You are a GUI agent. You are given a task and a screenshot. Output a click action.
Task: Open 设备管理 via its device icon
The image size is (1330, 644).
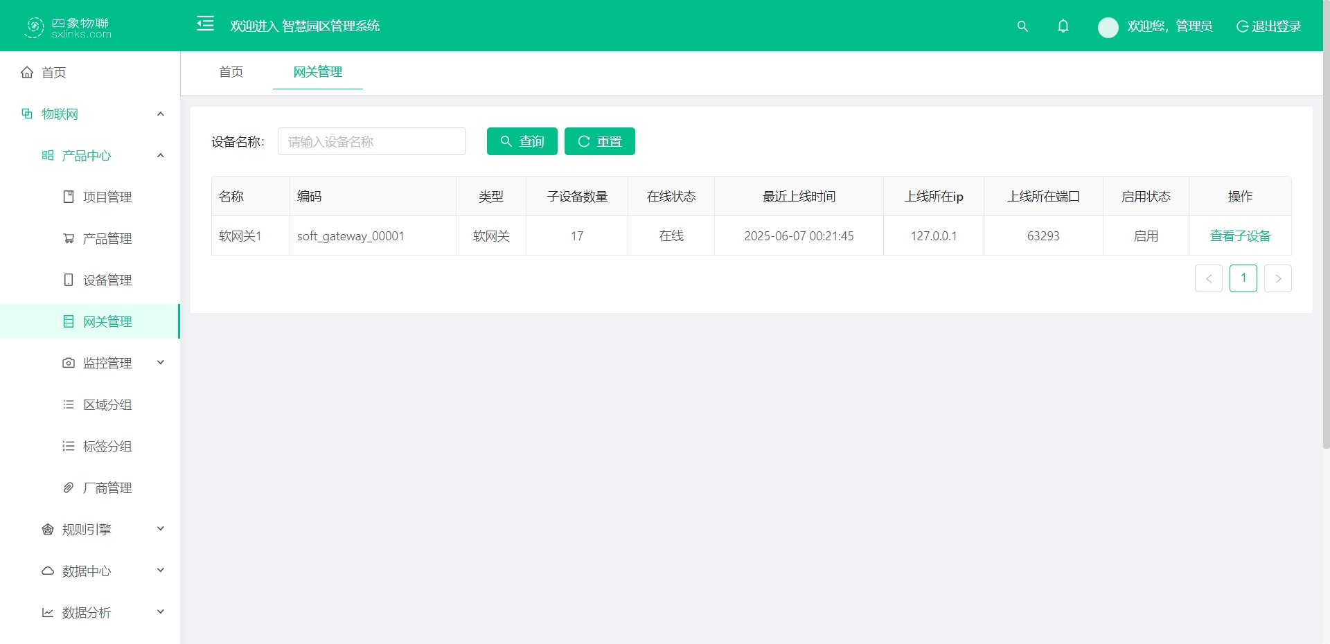click(x=68, y=280)
